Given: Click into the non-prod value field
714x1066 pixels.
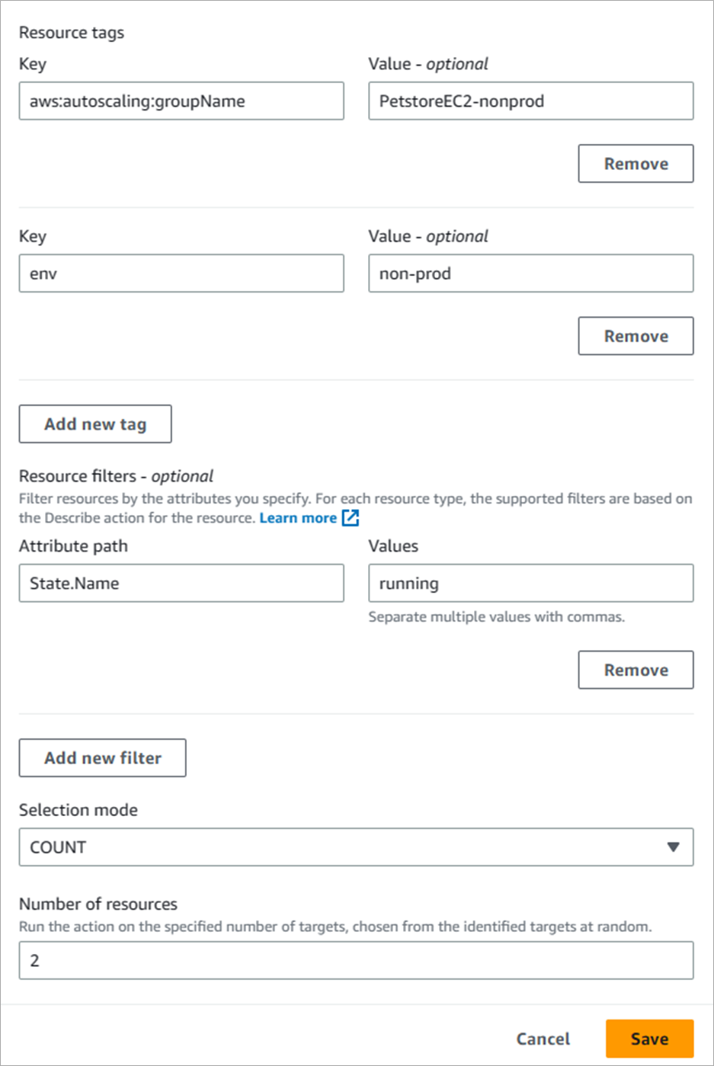Looking at the screenshot, I should click(530, 274).
